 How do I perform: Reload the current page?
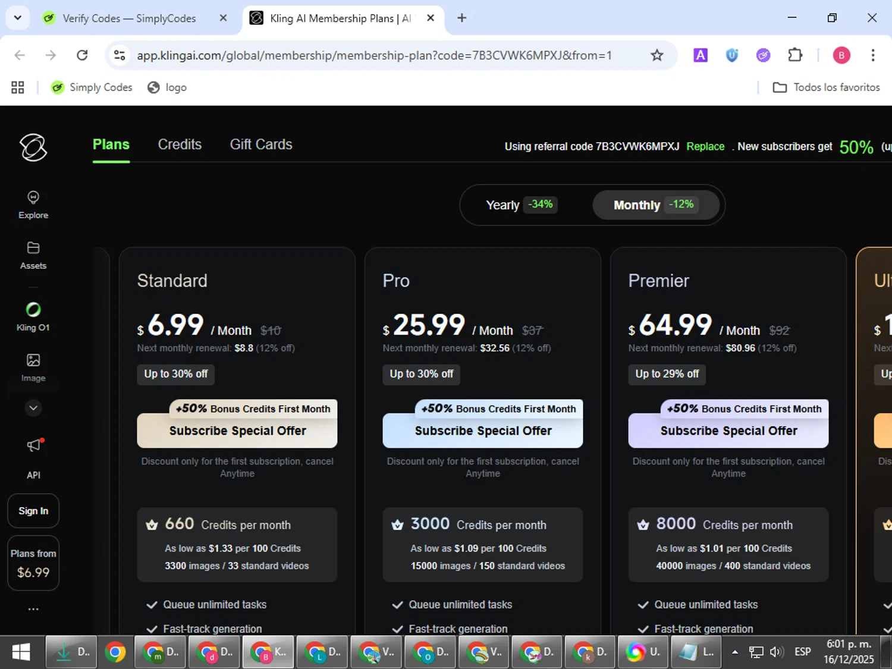point(82,55)
